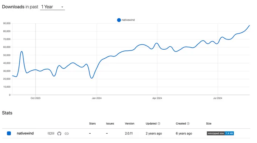Sort by the Stars column header
Image resolution: width=257 pixels, height=143 pixels.
tap(92, 123)
